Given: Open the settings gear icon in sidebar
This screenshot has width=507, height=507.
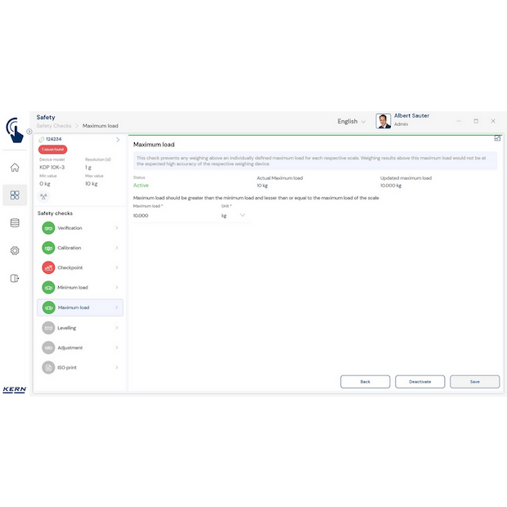Looking at the screenshot, I should 15,250.
